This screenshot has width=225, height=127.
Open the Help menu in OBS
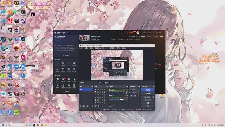coord(124,48)
